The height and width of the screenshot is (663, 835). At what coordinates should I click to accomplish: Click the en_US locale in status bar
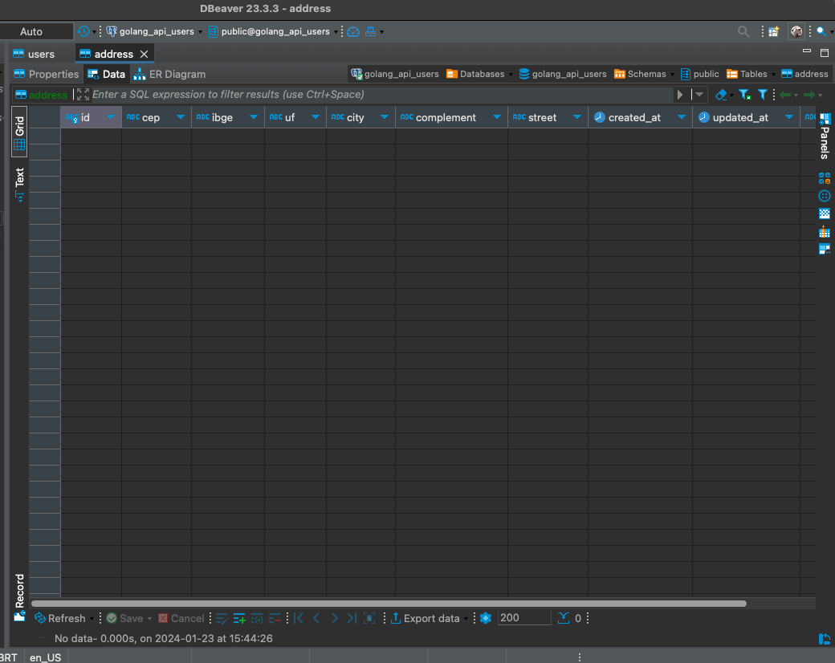tap(45, 657)
